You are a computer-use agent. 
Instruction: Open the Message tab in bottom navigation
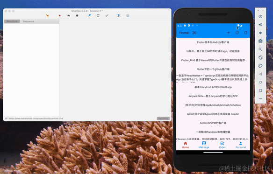[x=204, y=145]
